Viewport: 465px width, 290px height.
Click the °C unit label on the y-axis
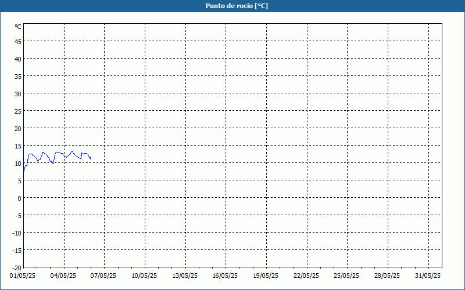[18, 27]
